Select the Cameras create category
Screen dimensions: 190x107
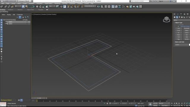[x=182, y=17]
